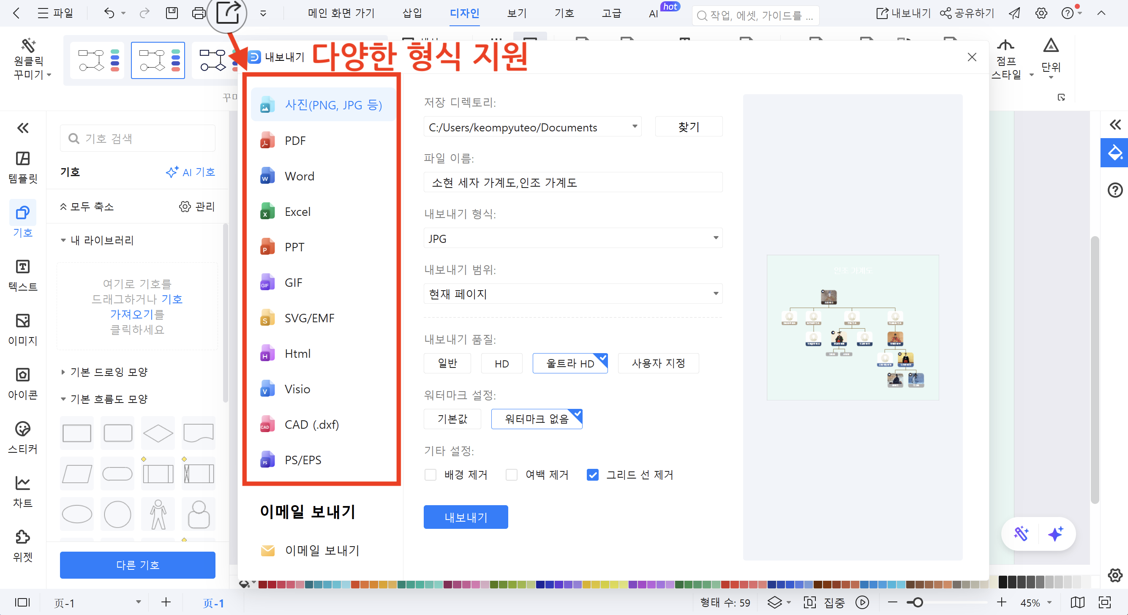Choose SVG/EMF export format
The image size is (1128, 615).
pos(309,318)
